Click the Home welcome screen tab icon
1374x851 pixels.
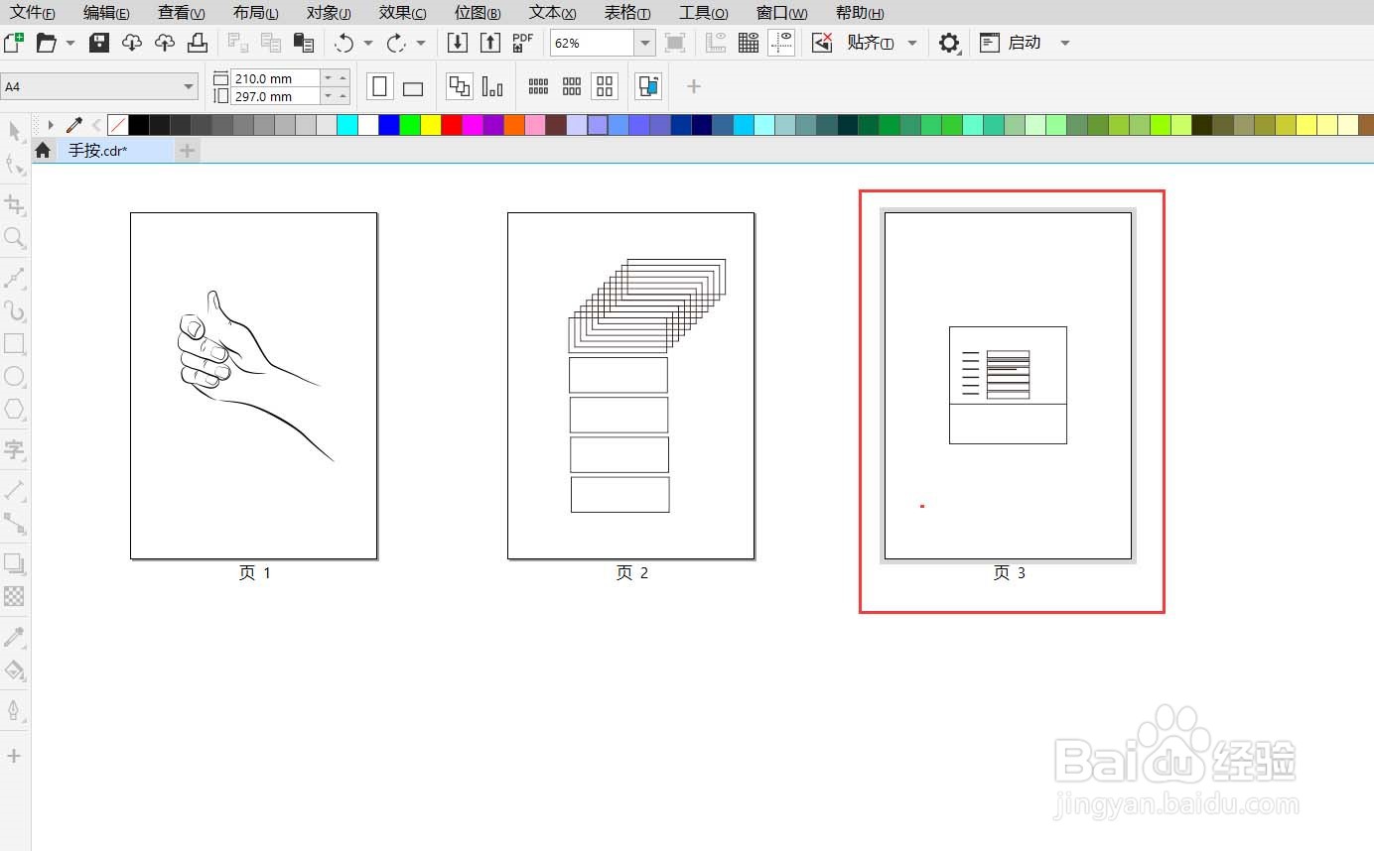click(x=43, y=151)
